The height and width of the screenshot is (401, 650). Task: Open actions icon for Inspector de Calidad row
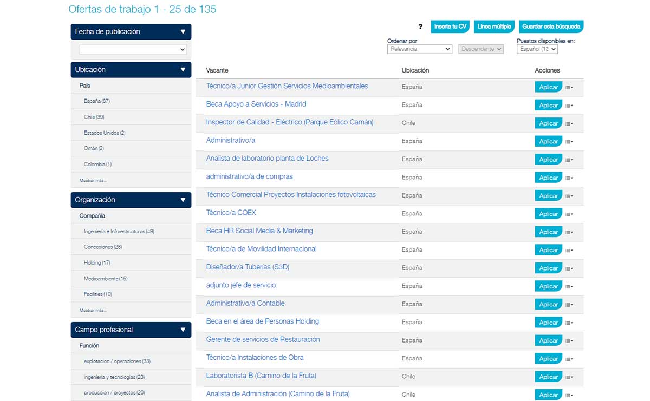(x=568, y=123)
